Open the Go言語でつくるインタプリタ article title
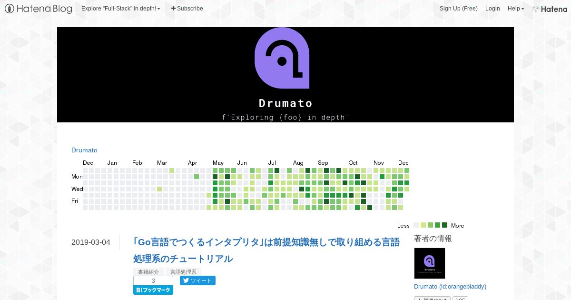This screenshot has width=571, height=300. [266, 250]
